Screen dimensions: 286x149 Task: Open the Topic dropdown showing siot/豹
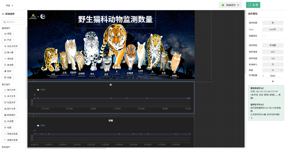pyautogui.click(x=273, y=29)
